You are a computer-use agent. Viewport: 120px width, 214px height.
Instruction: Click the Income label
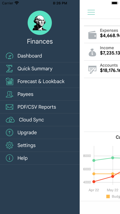coord(107,48)
